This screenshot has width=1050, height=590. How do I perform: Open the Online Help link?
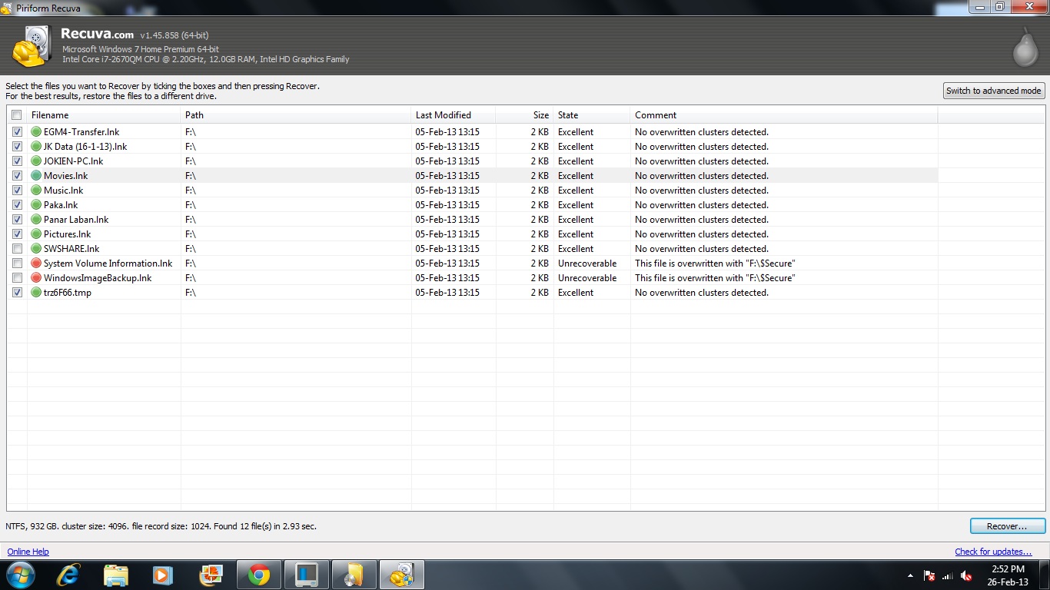click(x=28, y=552)
